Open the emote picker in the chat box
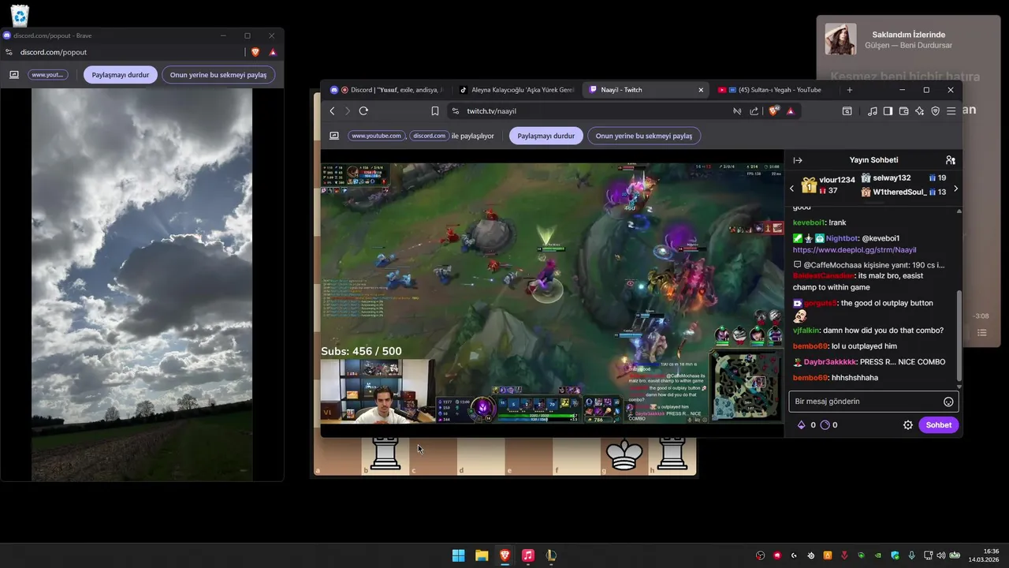 pyautogui.click(x=948, y=402)
